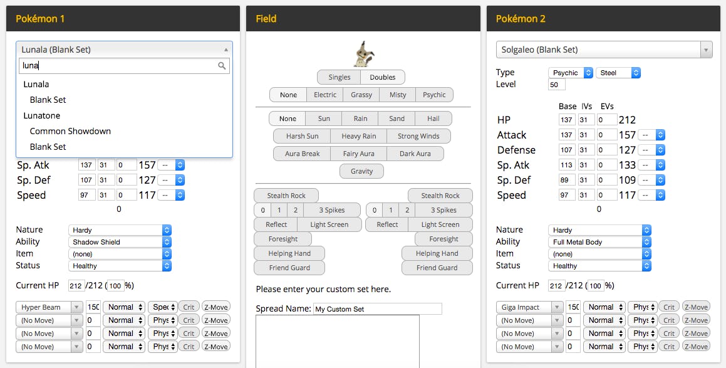Click the Spread Name input field

[x=378, y=308]
